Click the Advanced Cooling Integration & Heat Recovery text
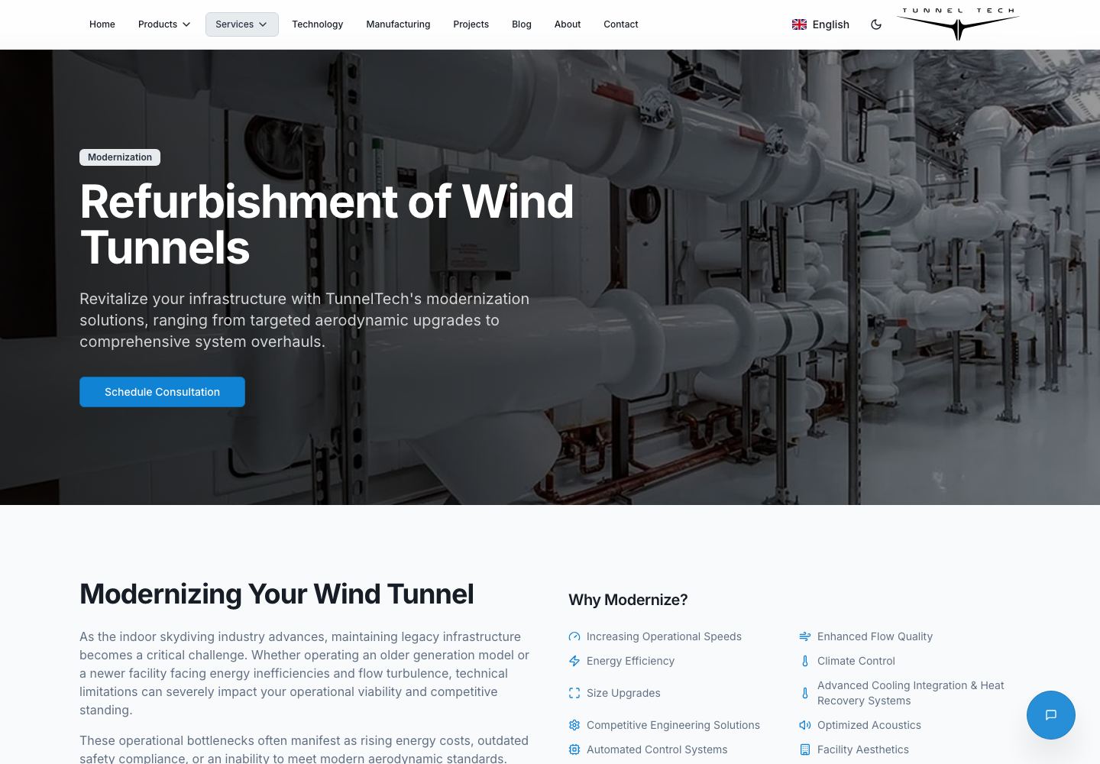The image size is (1100, 764). coord(911,693)
